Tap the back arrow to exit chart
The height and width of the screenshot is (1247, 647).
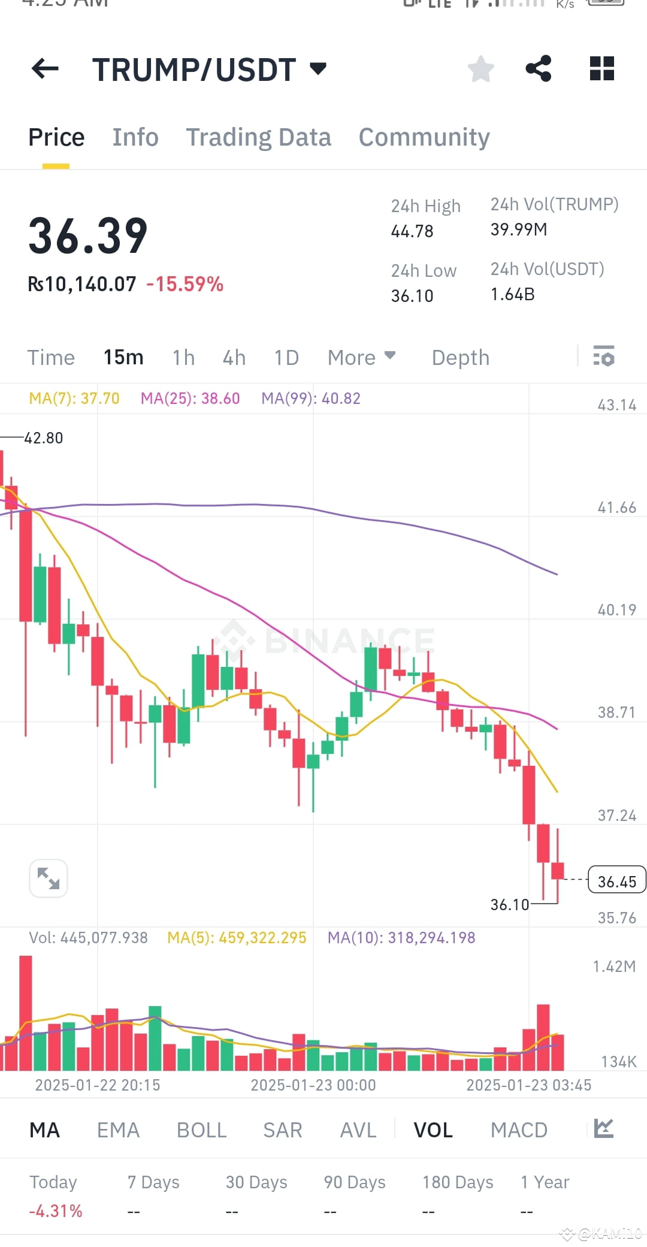pyautogui.click(x=46, y=68)
